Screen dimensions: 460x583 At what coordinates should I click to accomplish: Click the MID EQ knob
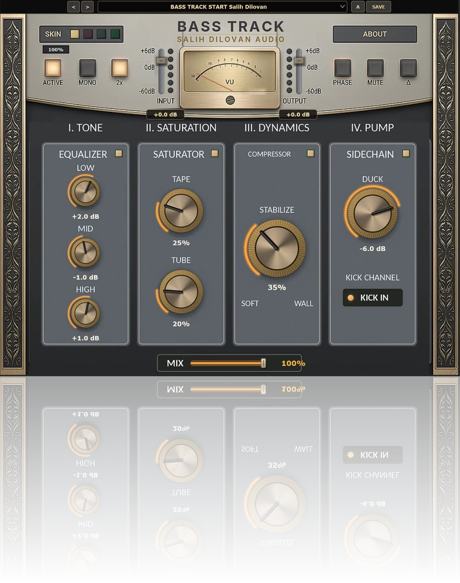point(85,252)
